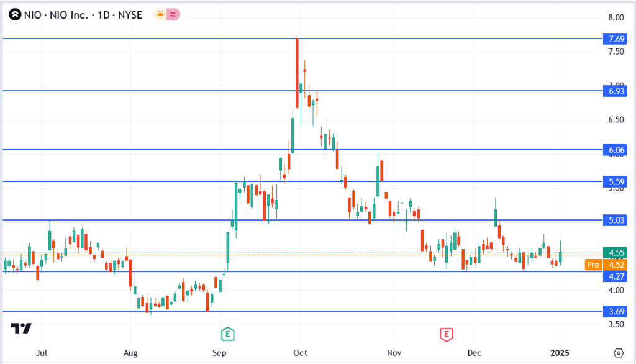Click the NIO company logo icon
The width and height of the screenshot is (636, 364).
coord(14,14)
